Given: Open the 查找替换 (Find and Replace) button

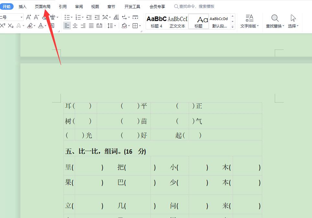Looking at the screenshot, I should (x=275, y=21).
